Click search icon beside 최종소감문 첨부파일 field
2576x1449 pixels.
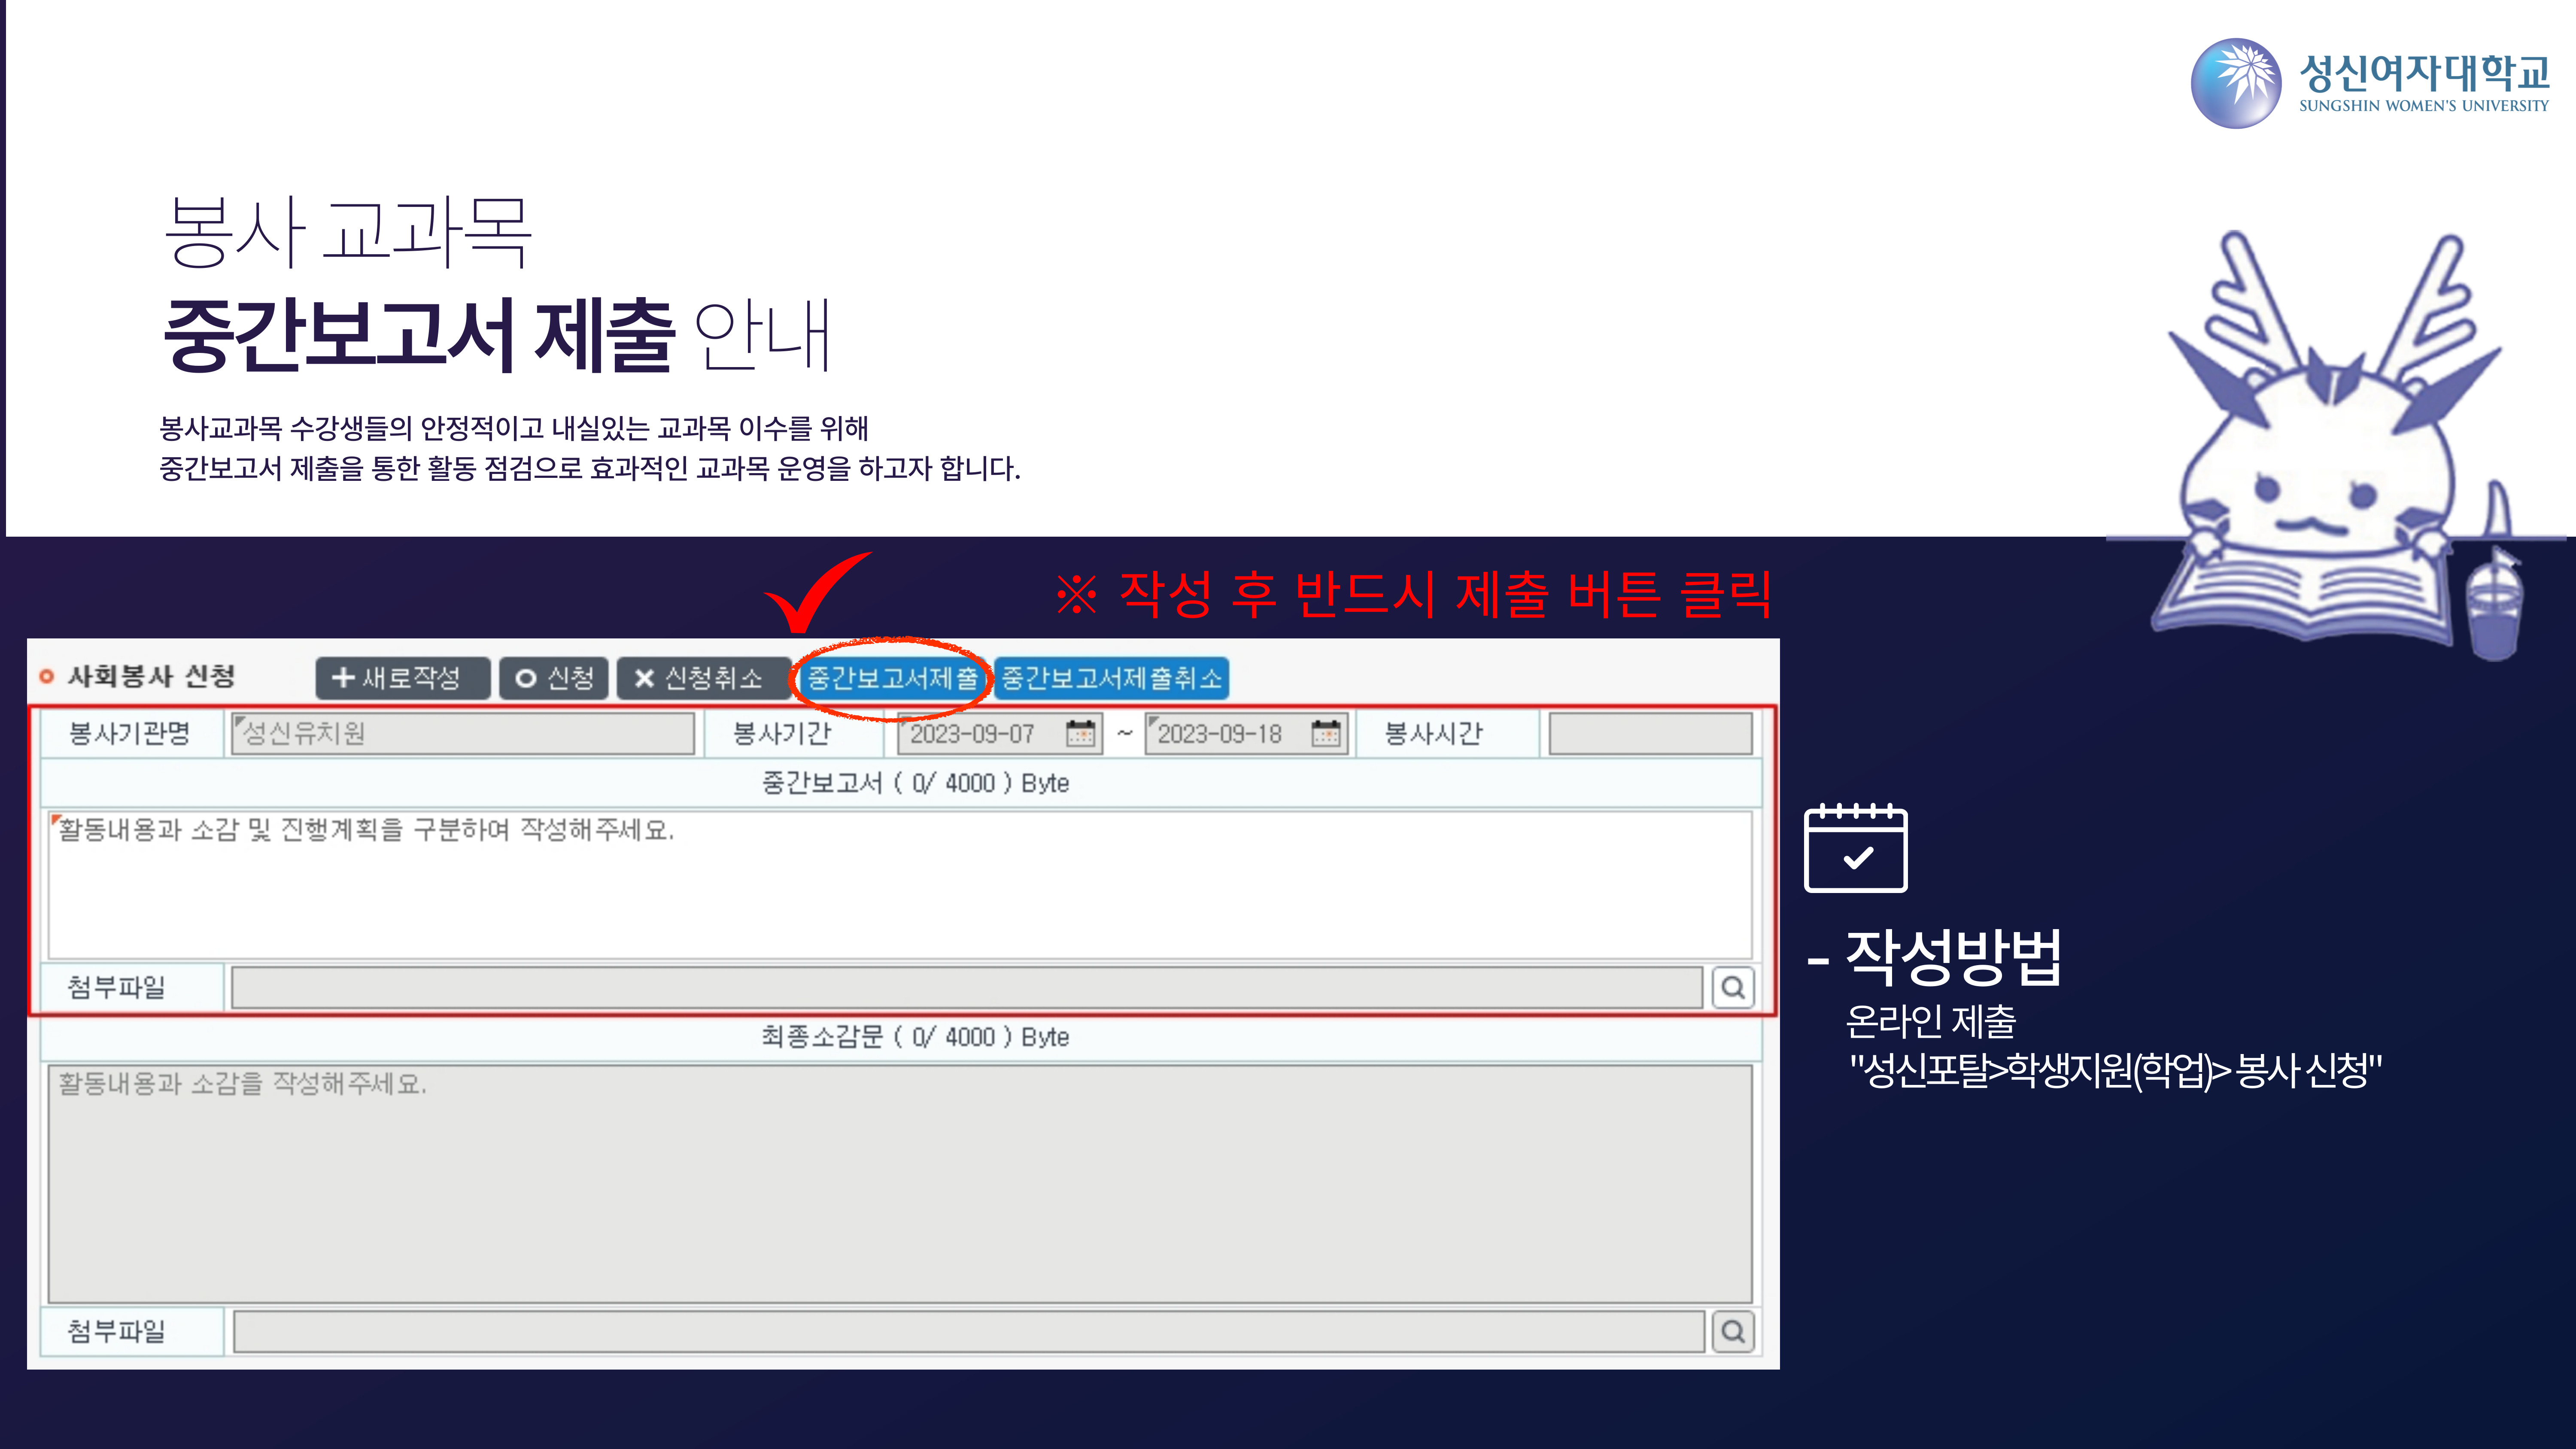point(1733,1331)
